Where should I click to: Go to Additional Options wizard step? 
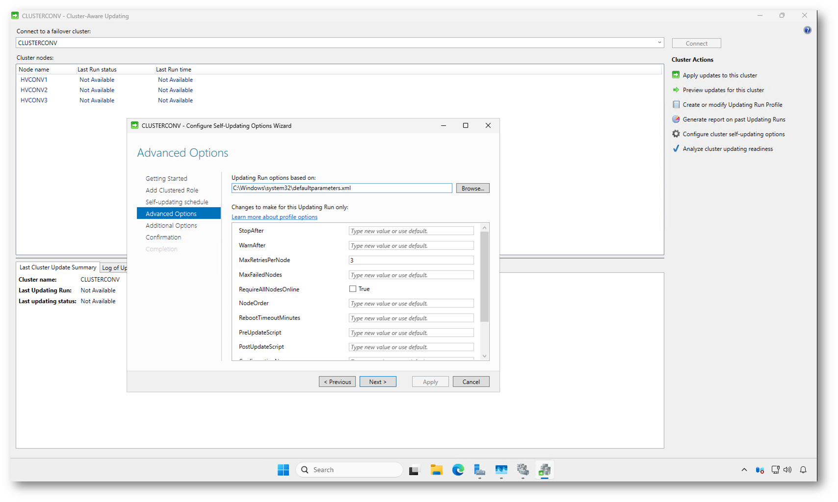point(171,226)
